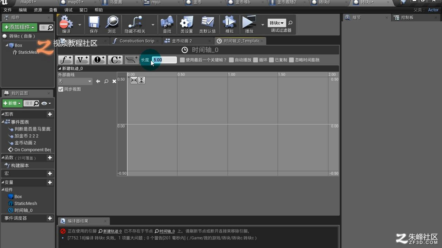Open the hide unrelated options dropdown arrow

coord(153,25)
